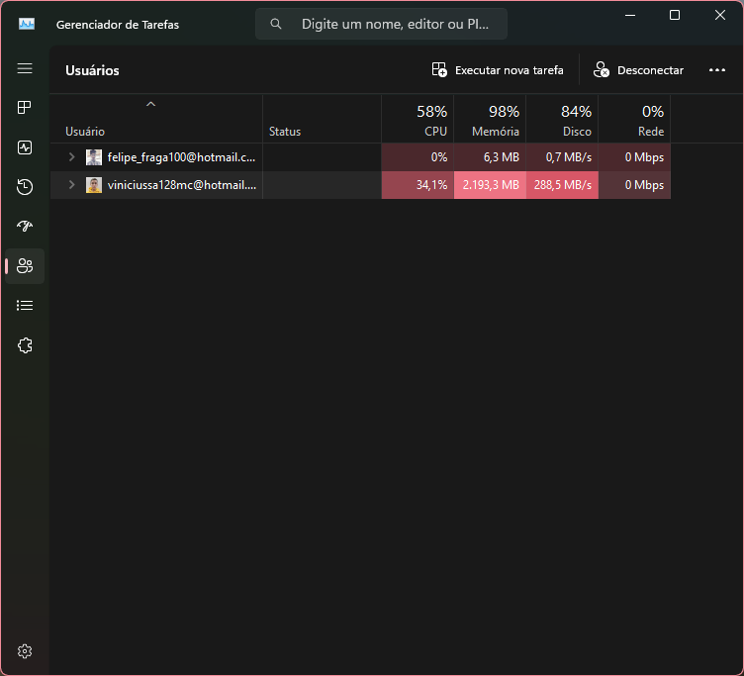Click the 34,1% CPU cell
Screen dimensions: 744x676
pyautogui.click(x=418, y=185)
